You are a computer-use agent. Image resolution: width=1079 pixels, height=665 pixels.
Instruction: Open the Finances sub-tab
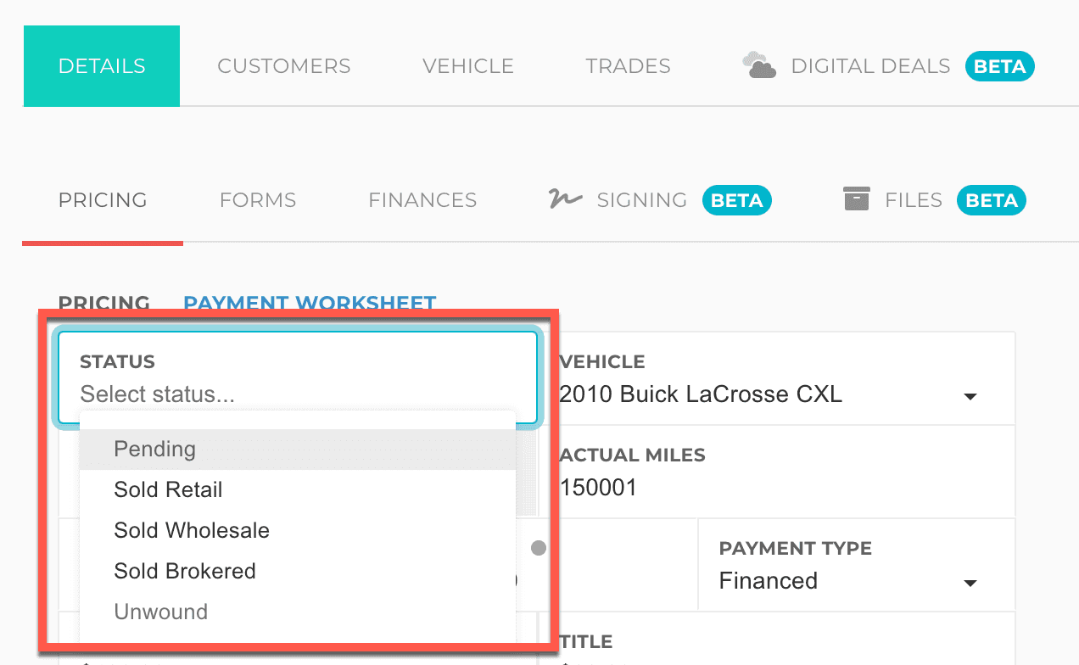pyautogui.click(x=422, y=200)
